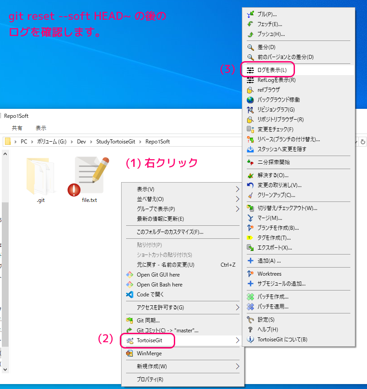Open the 表示 ribbon tab in Explorer
This screenshot has height=389, width=367.
pyautogui.click(x=41, y=128)
